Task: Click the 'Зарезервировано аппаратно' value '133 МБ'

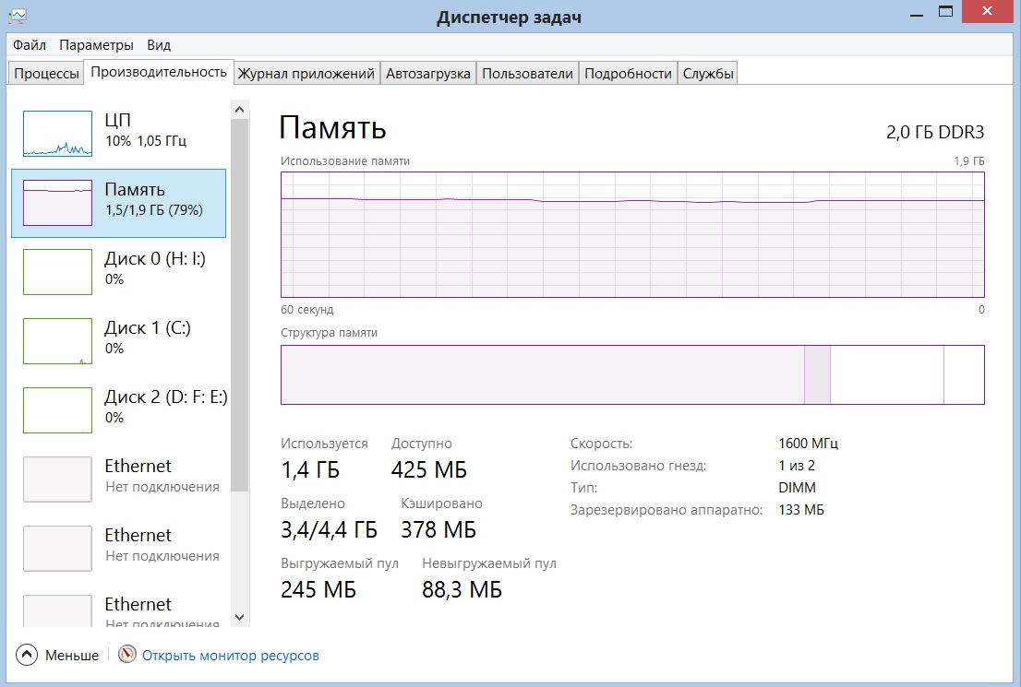Action: (801, 509)
